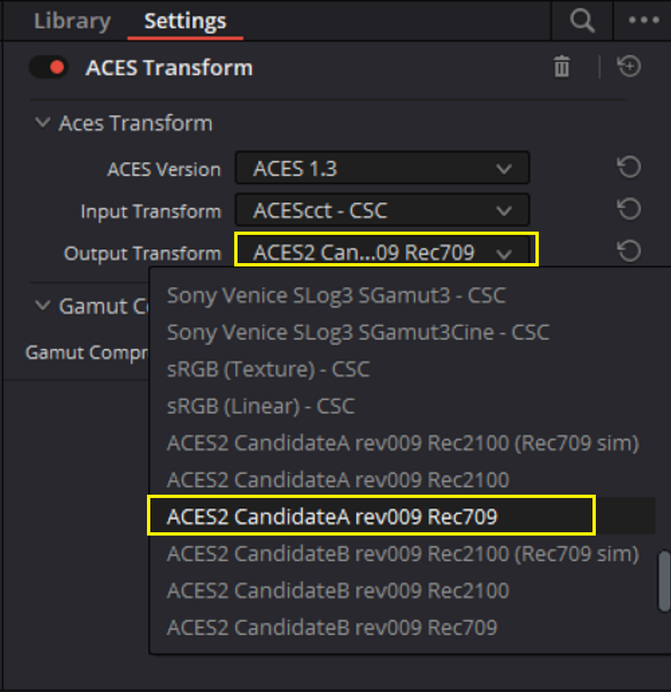Pick sRGB (Texture) - CSC from list
The image size is (671, 692).
coord(268,369)
